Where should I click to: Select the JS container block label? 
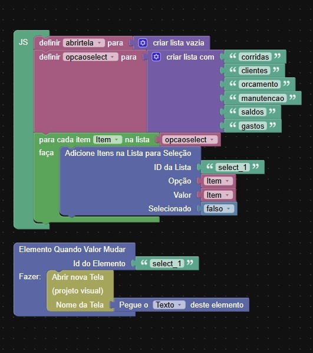24,42
